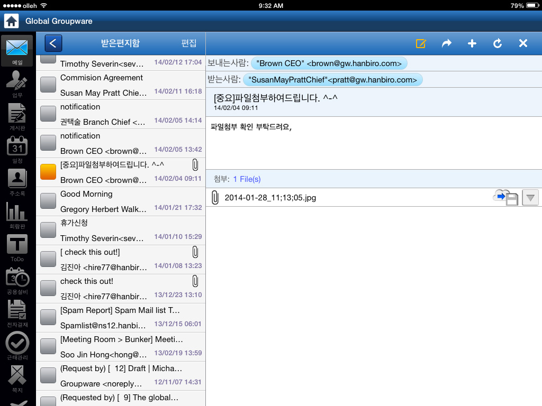Tap the Wi-Fi indicator in status bar
This screenshot has height=406, width=542.
pyautogui.click(x=43, y=5)
